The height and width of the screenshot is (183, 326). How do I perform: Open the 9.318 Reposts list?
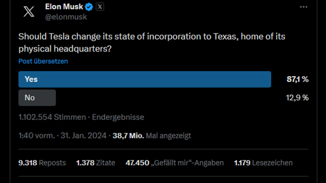tap(42, 163)
